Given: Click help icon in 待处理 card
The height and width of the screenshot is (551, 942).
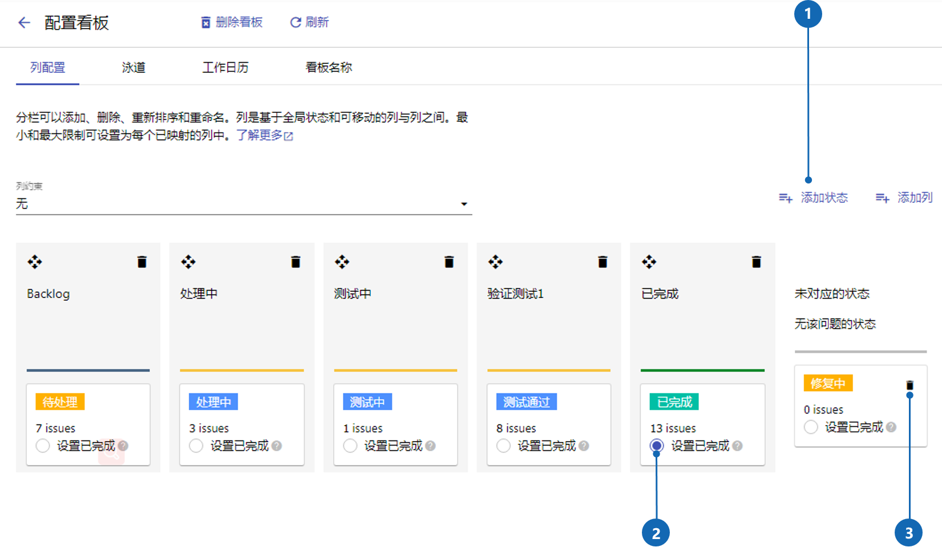Looking at the screenshot, I should 123,446.
